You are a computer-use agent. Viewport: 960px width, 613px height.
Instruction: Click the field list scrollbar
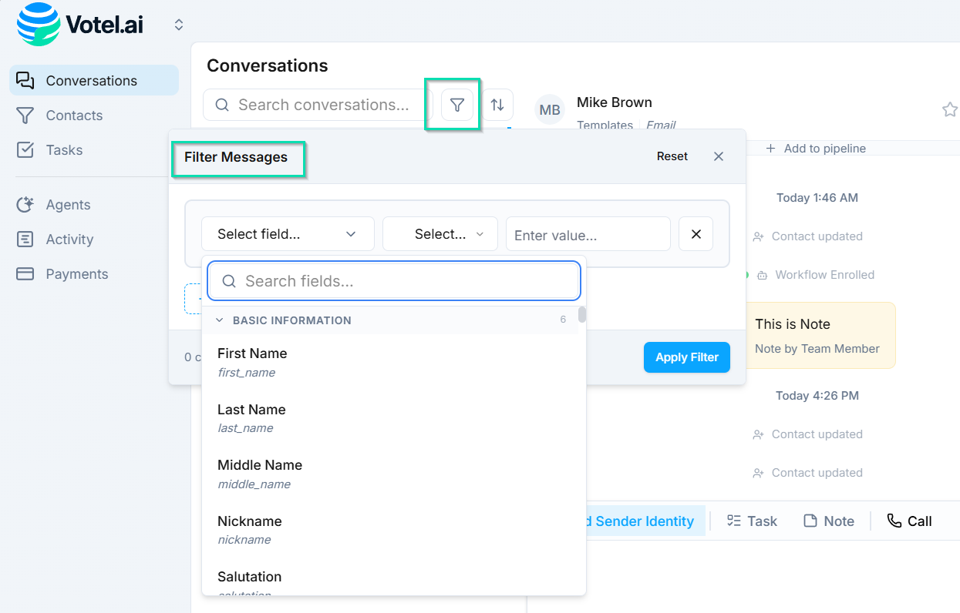tap(582, 315)
